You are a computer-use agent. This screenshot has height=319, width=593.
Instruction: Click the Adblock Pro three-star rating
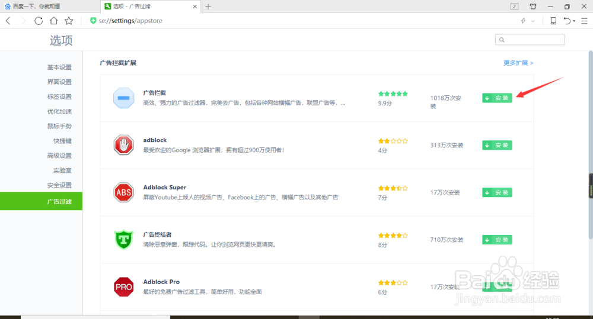click(393, 282)
